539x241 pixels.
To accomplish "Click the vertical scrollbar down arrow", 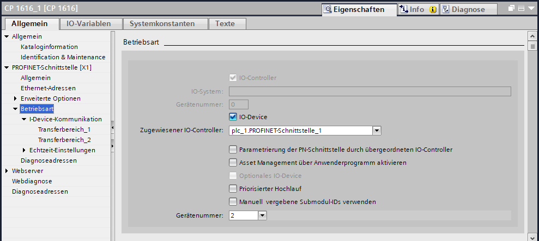I will coord(532,237).
